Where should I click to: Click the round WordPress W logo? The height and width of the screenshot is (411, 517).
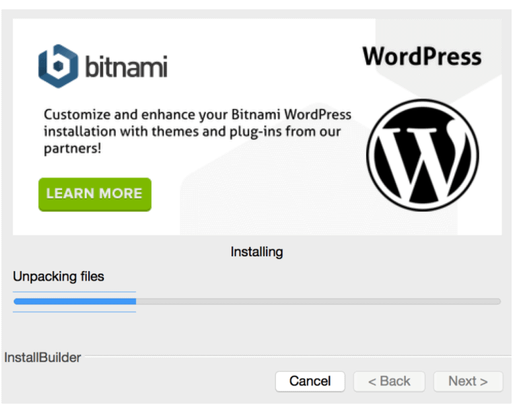click(423, 155)
